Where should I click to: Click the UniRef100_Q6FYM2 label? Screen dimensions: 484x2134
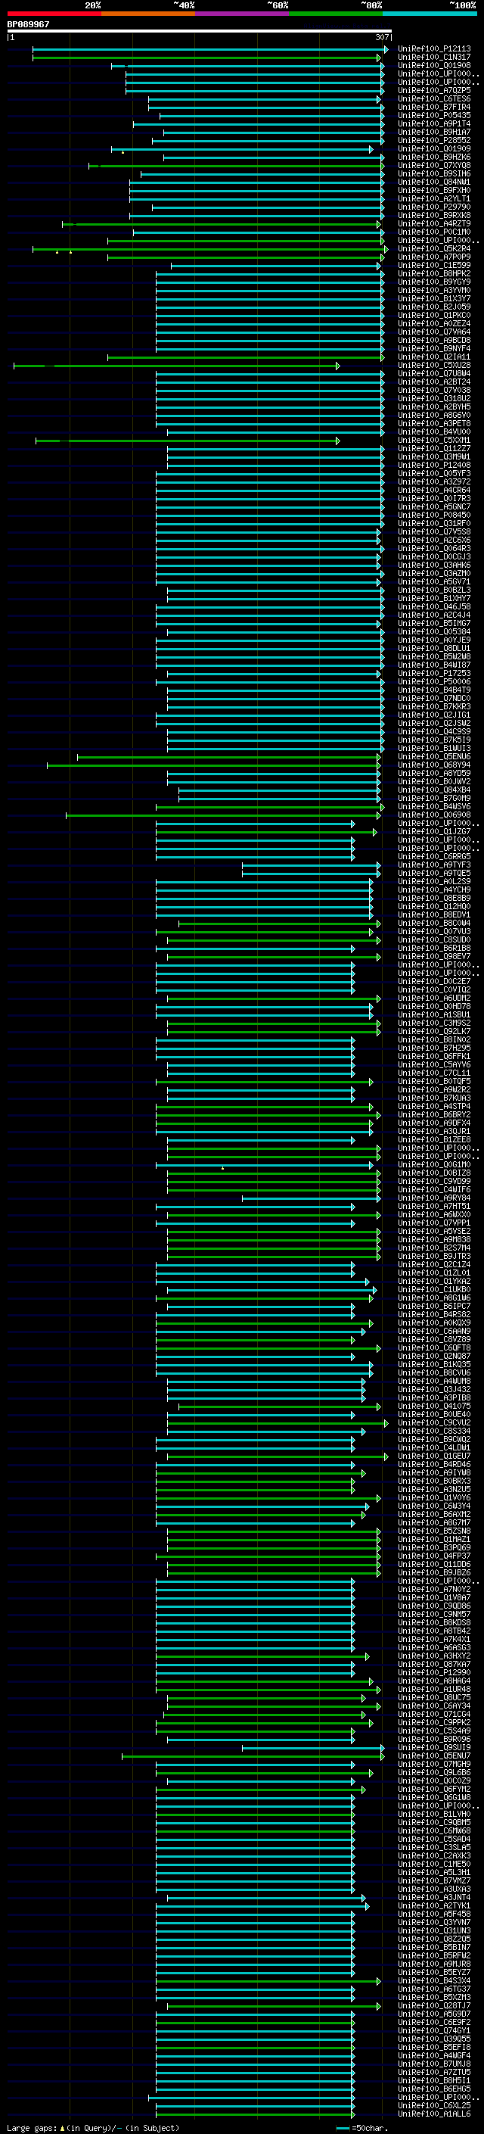[x=434, y=1790]
